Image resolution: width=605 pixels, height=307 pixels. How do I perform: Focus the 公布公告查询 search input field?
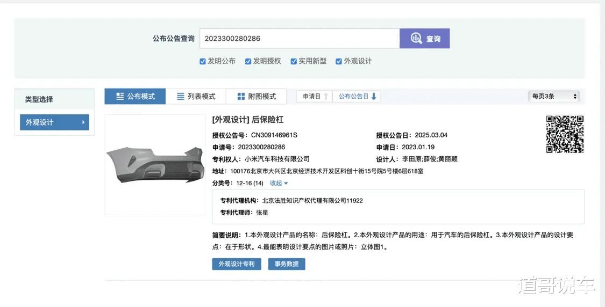[x=300, y=39]
